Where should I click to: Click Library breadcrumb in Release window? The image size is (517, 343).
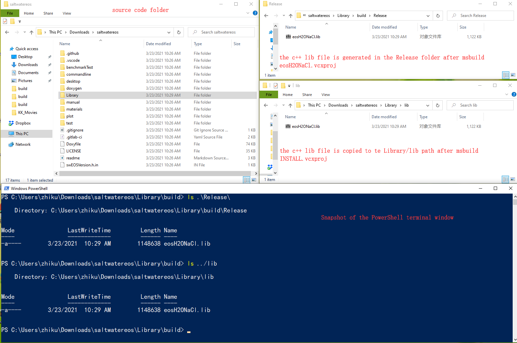pos(343,16)
